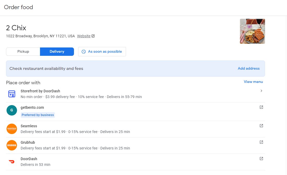Expand Storefront by DoorDash chevron arrow
The image size is (287, 175).
tap(261, 91)
